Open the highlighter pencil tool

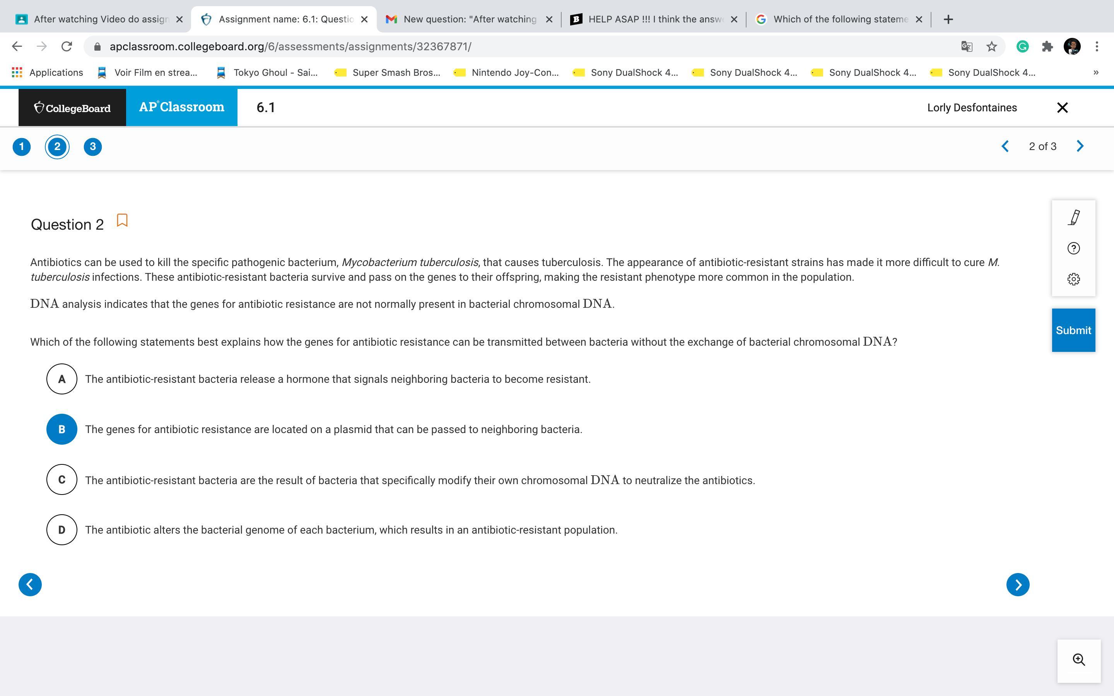[x=1073, y=218]
